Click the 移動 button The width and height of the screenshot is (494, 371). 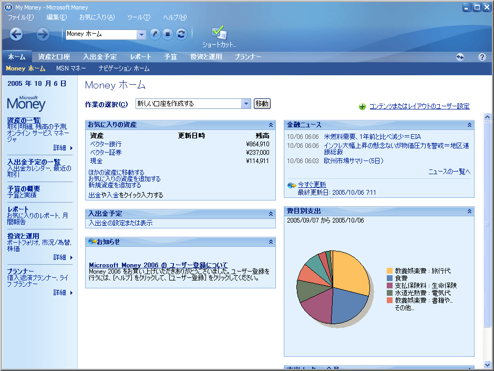click(x=262, y=104)
